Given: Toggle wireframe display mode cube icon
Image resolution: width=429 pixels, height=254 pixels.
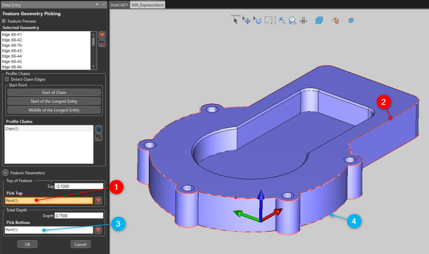Looking at the screenshot, I should [350, 20].
